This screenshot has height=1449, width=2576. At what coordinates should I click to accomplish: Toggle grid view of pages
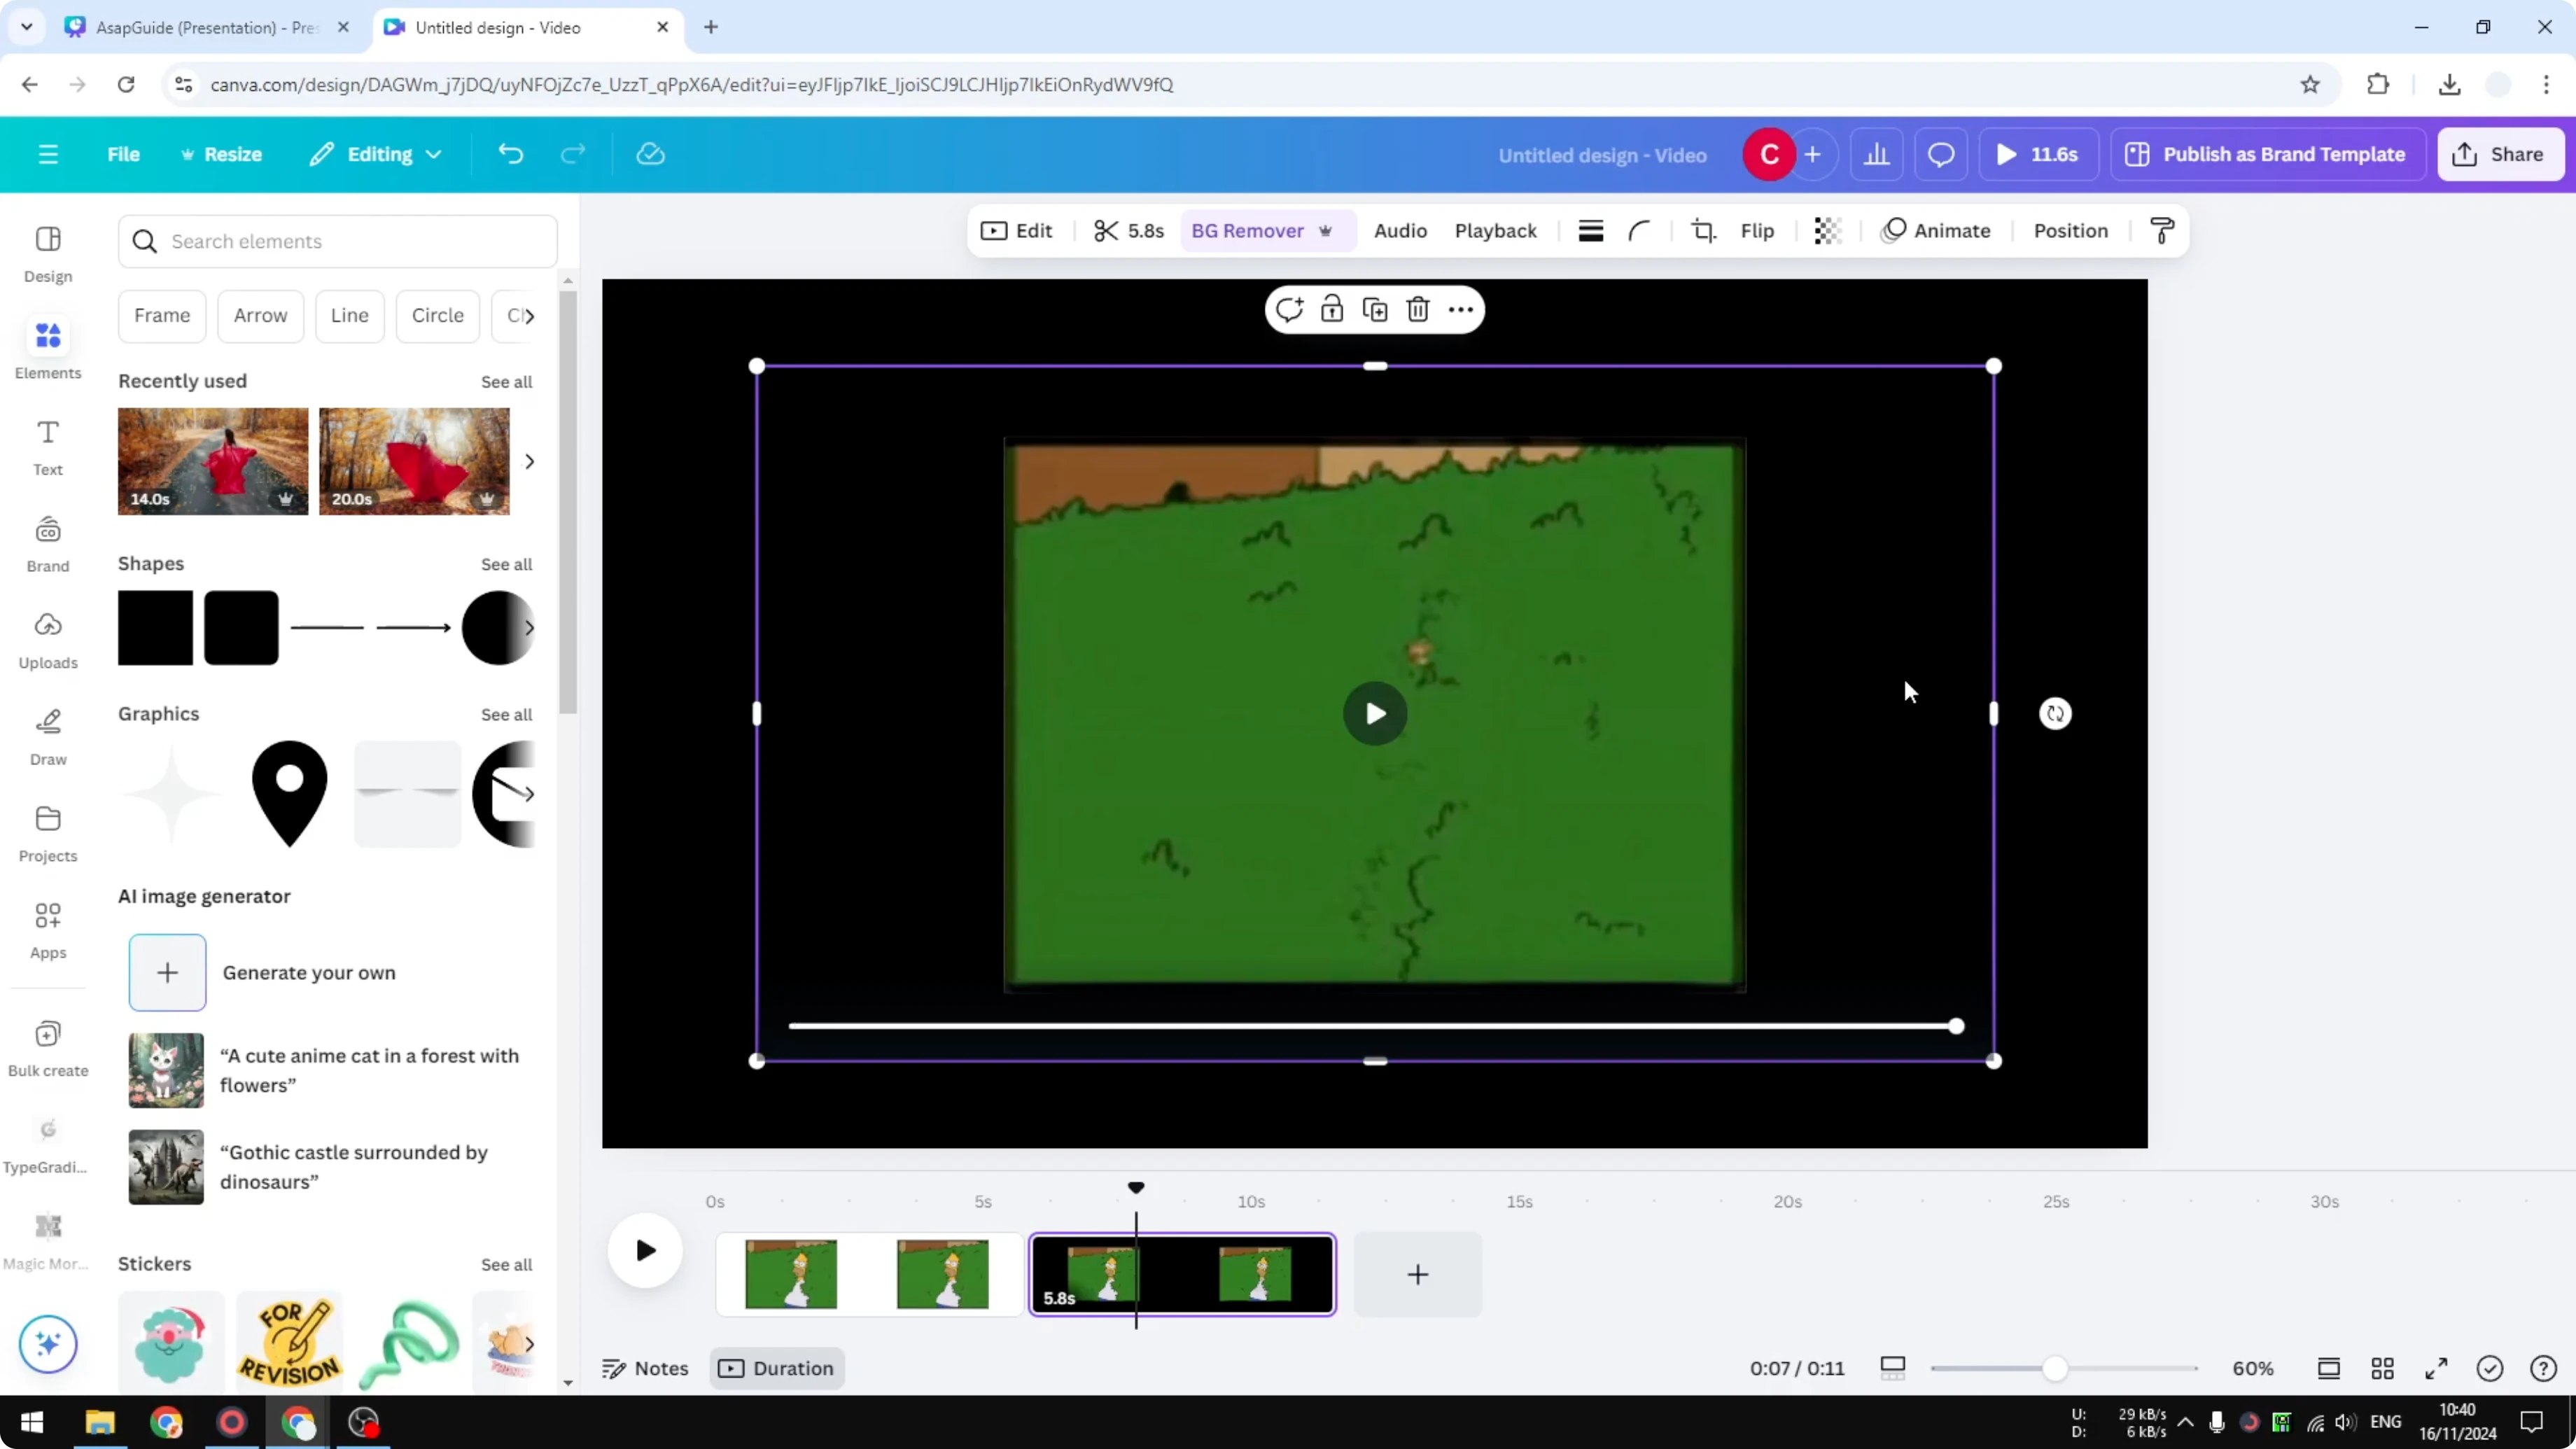pos(2382,1368)
